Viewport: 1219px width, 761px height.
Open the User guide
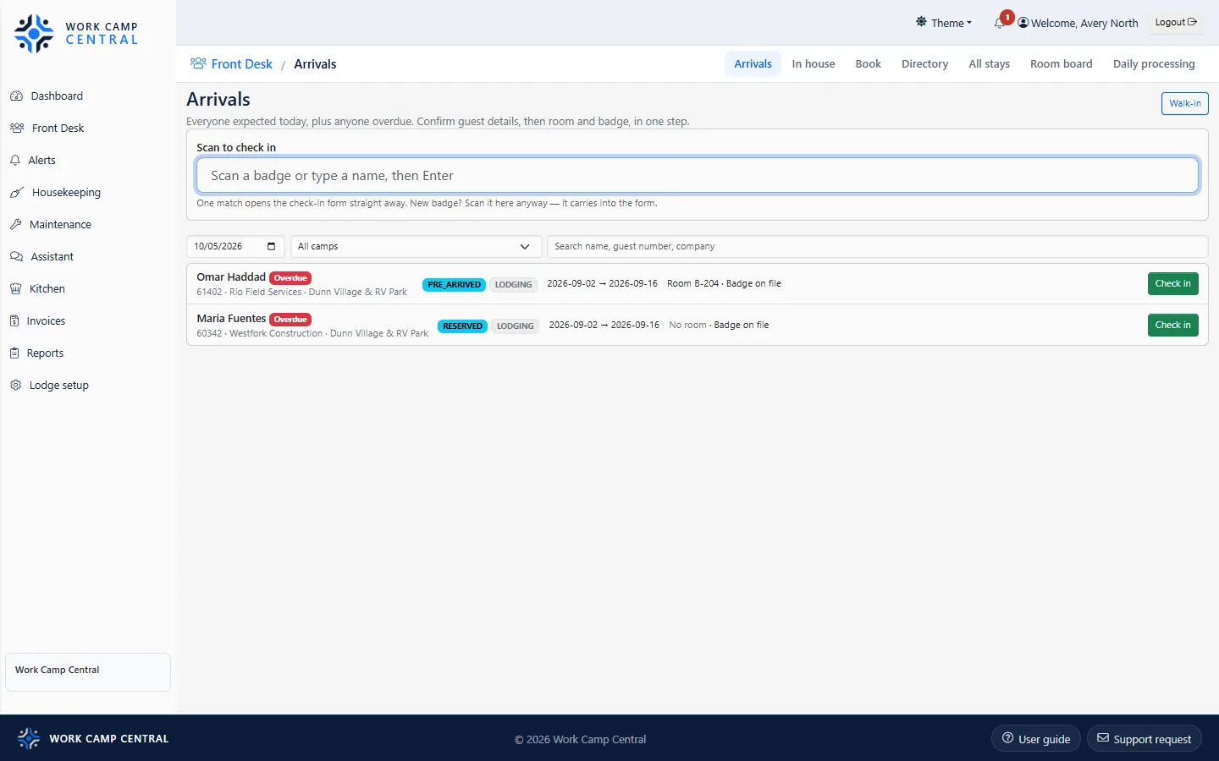coord(1036,739)
